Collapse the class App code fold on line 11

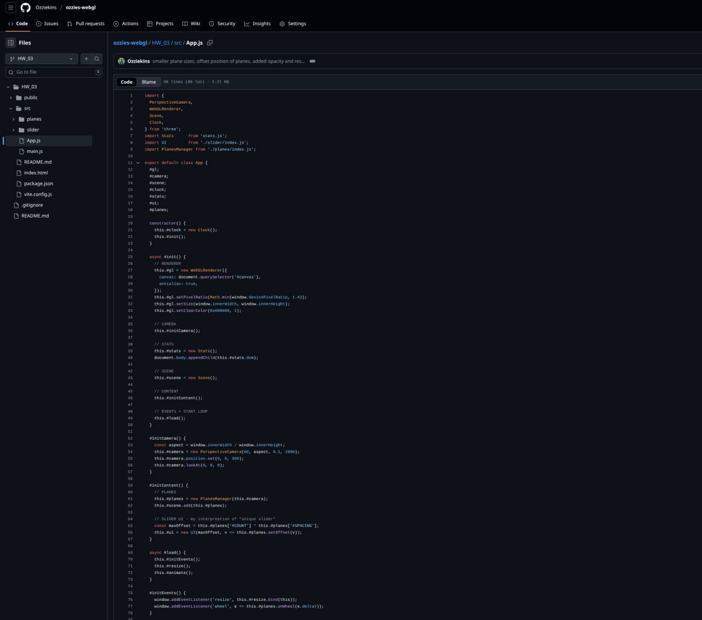tap(138, 163)
